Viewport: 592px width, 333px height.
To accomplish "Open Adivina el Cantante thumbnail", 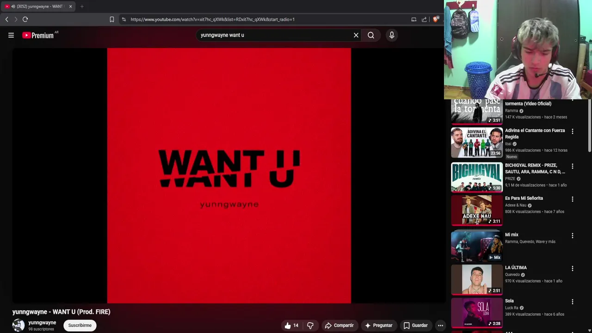I will click(x=477, y=142).
